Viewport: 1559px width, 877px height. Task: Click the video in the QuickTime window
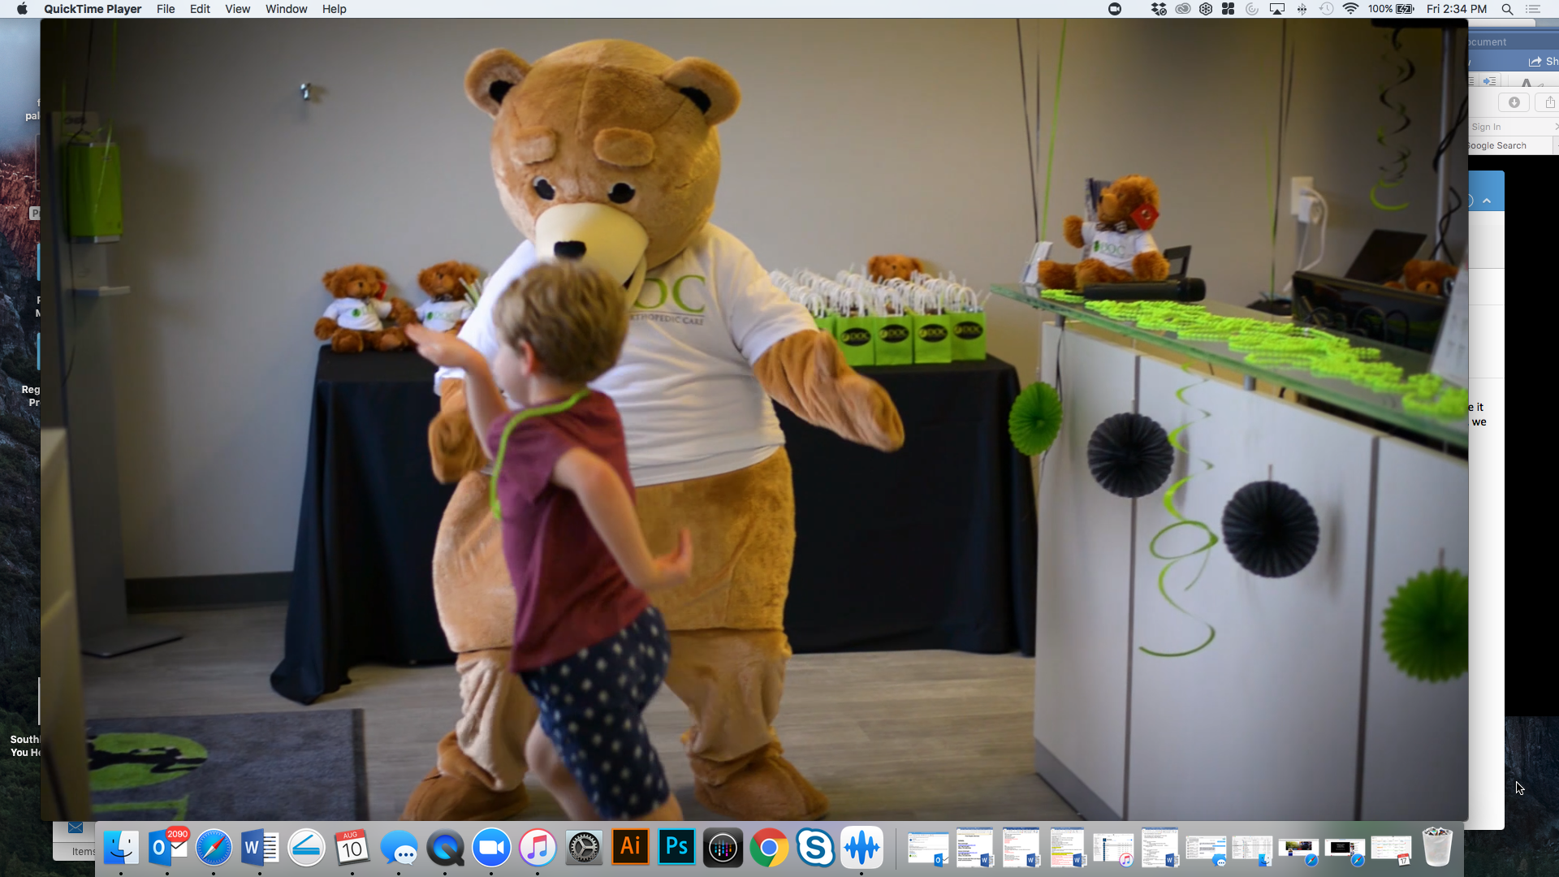tap(754, 419)
